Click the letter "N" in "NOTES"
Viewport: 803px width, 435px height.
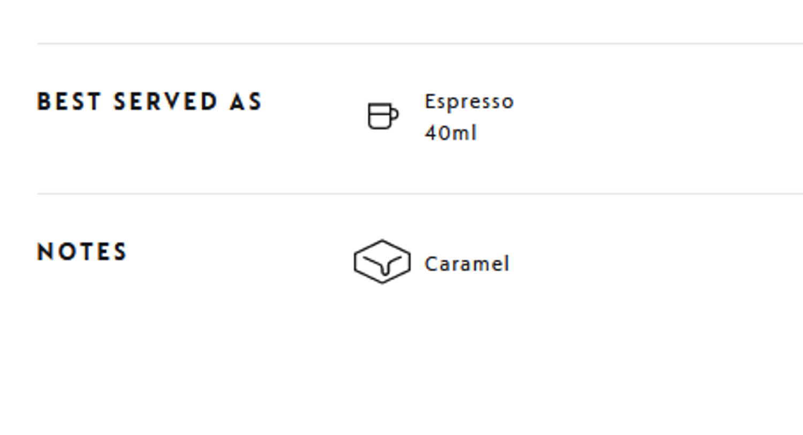44,252
